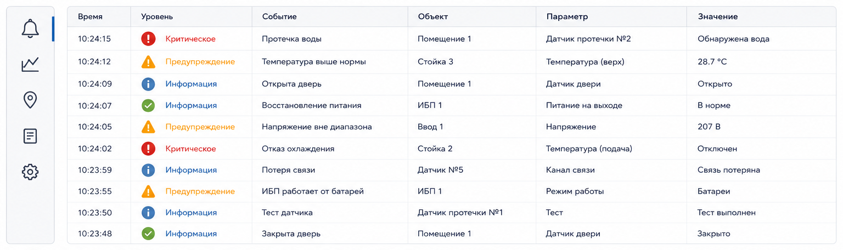Select the timestamp 10:23:50
843x250 pixels.
[94, 213]
